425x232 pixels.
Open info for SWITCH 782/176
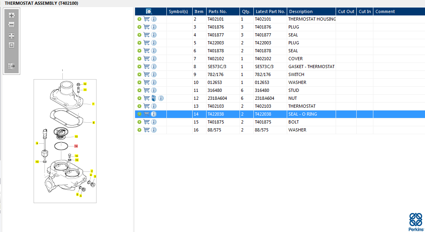coord(154,74)
